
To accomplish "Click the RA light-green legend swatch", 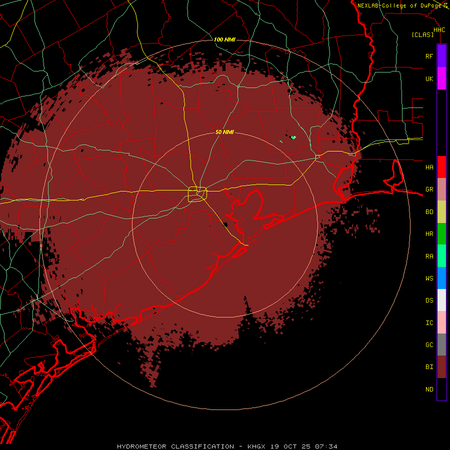I will coord(441,256).
